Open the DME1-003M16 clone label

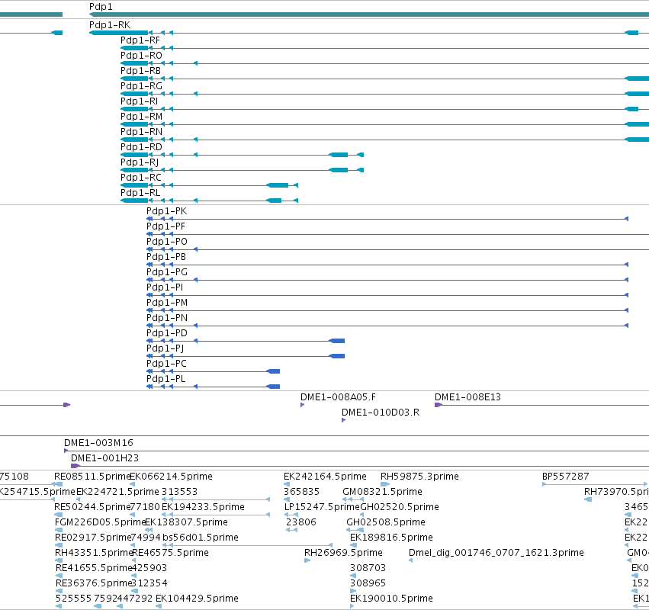[98, 443]
